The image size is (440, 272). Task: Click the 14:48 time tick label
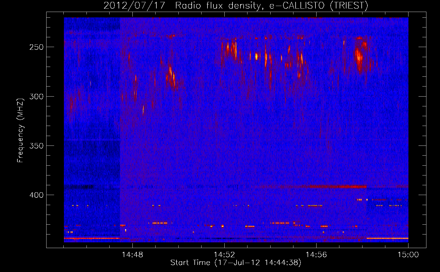tap(132, 255)
